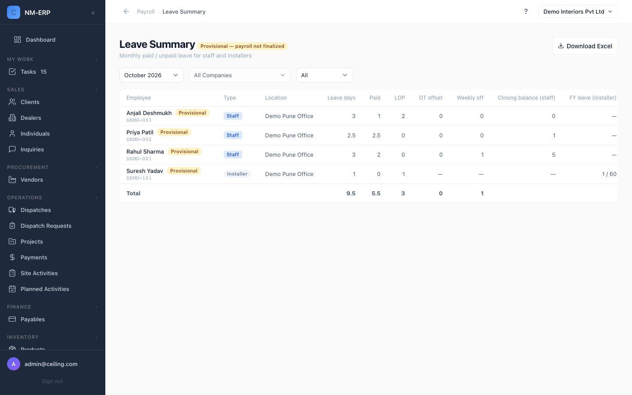Viewport: 632px width, 395px height.
Task: Click the NM-ERP logo icon
Action: pos(14,12)
